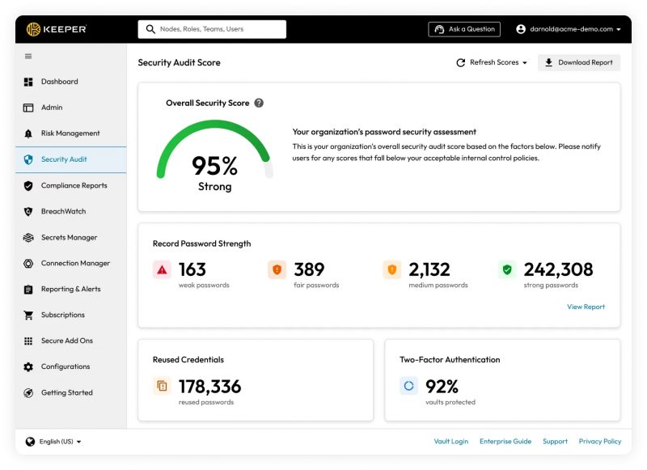Click the Admin panel icon
This screenshot has height=470, width=647.
coord(28,108)
